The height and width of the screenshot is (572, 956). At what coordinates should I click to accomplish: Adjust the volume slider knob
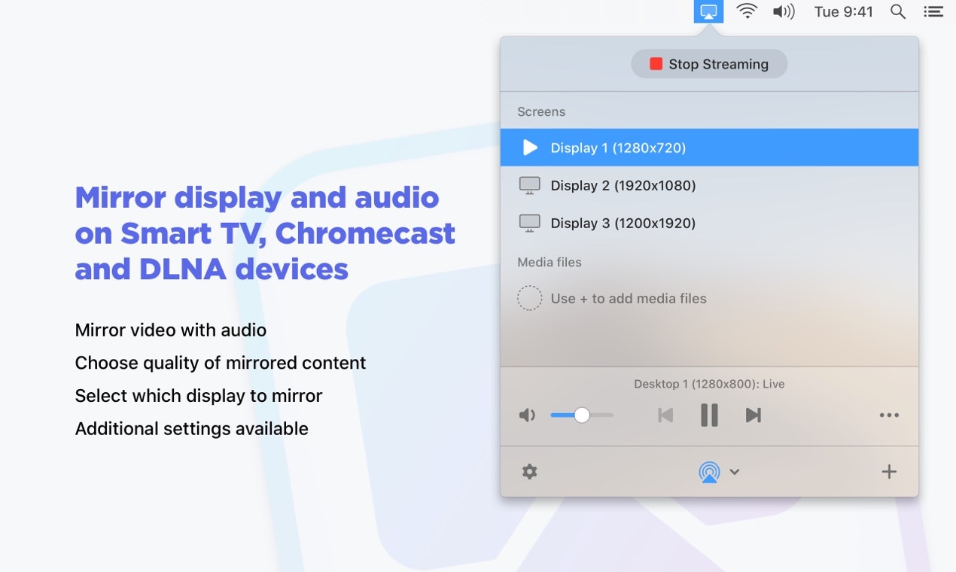tap(582, 415)
